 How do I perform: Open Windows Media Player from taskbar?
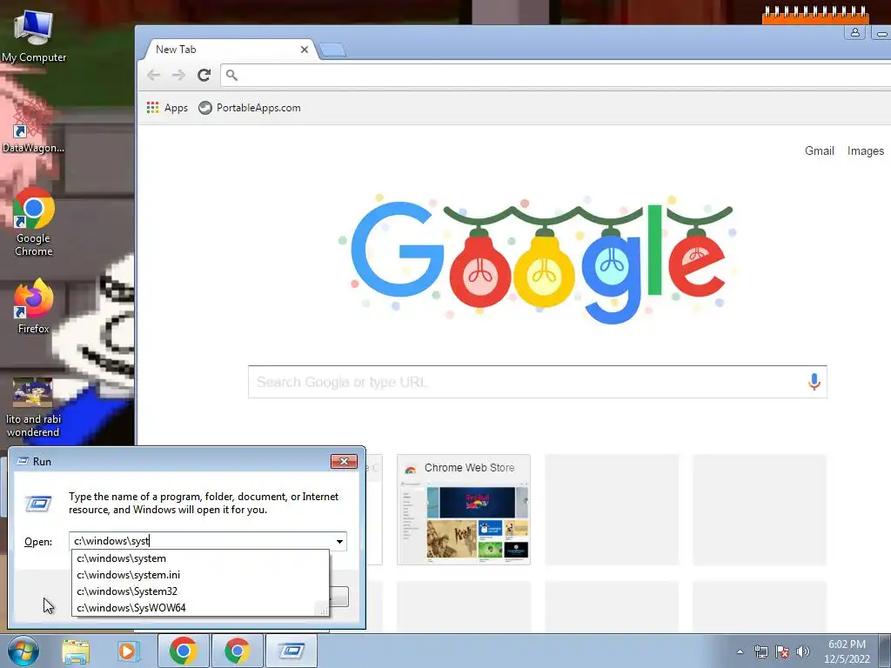[129, 651]
